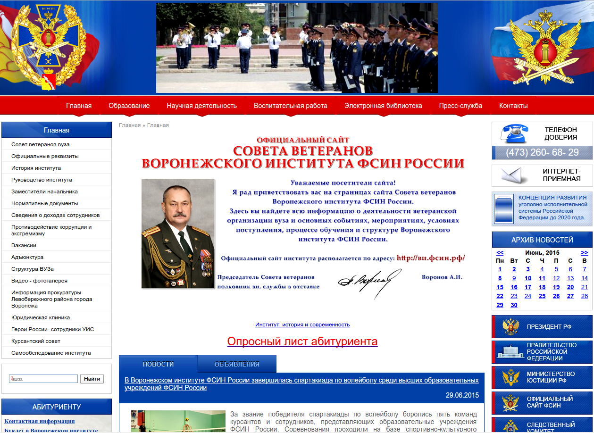The image size is (594, 433).
Task: Open the Электронная библиотека menu item
Action: tap(383, 106)
